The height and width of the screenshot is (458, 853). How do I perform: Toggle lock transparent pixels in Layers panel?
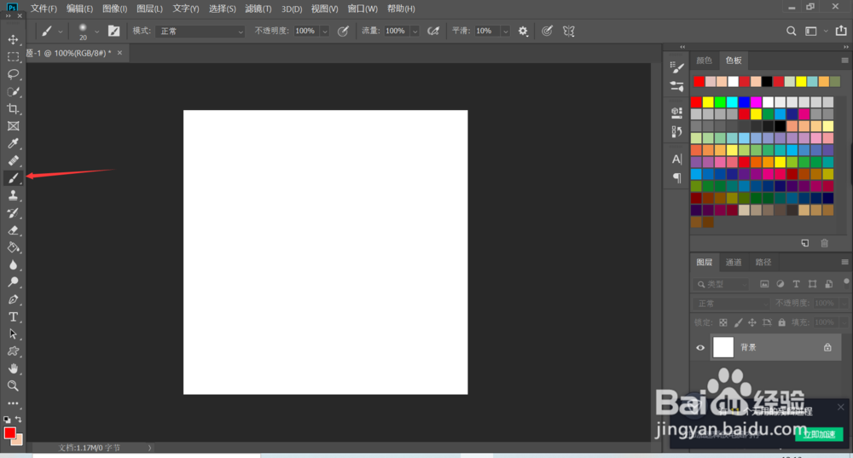coord(723,322)
